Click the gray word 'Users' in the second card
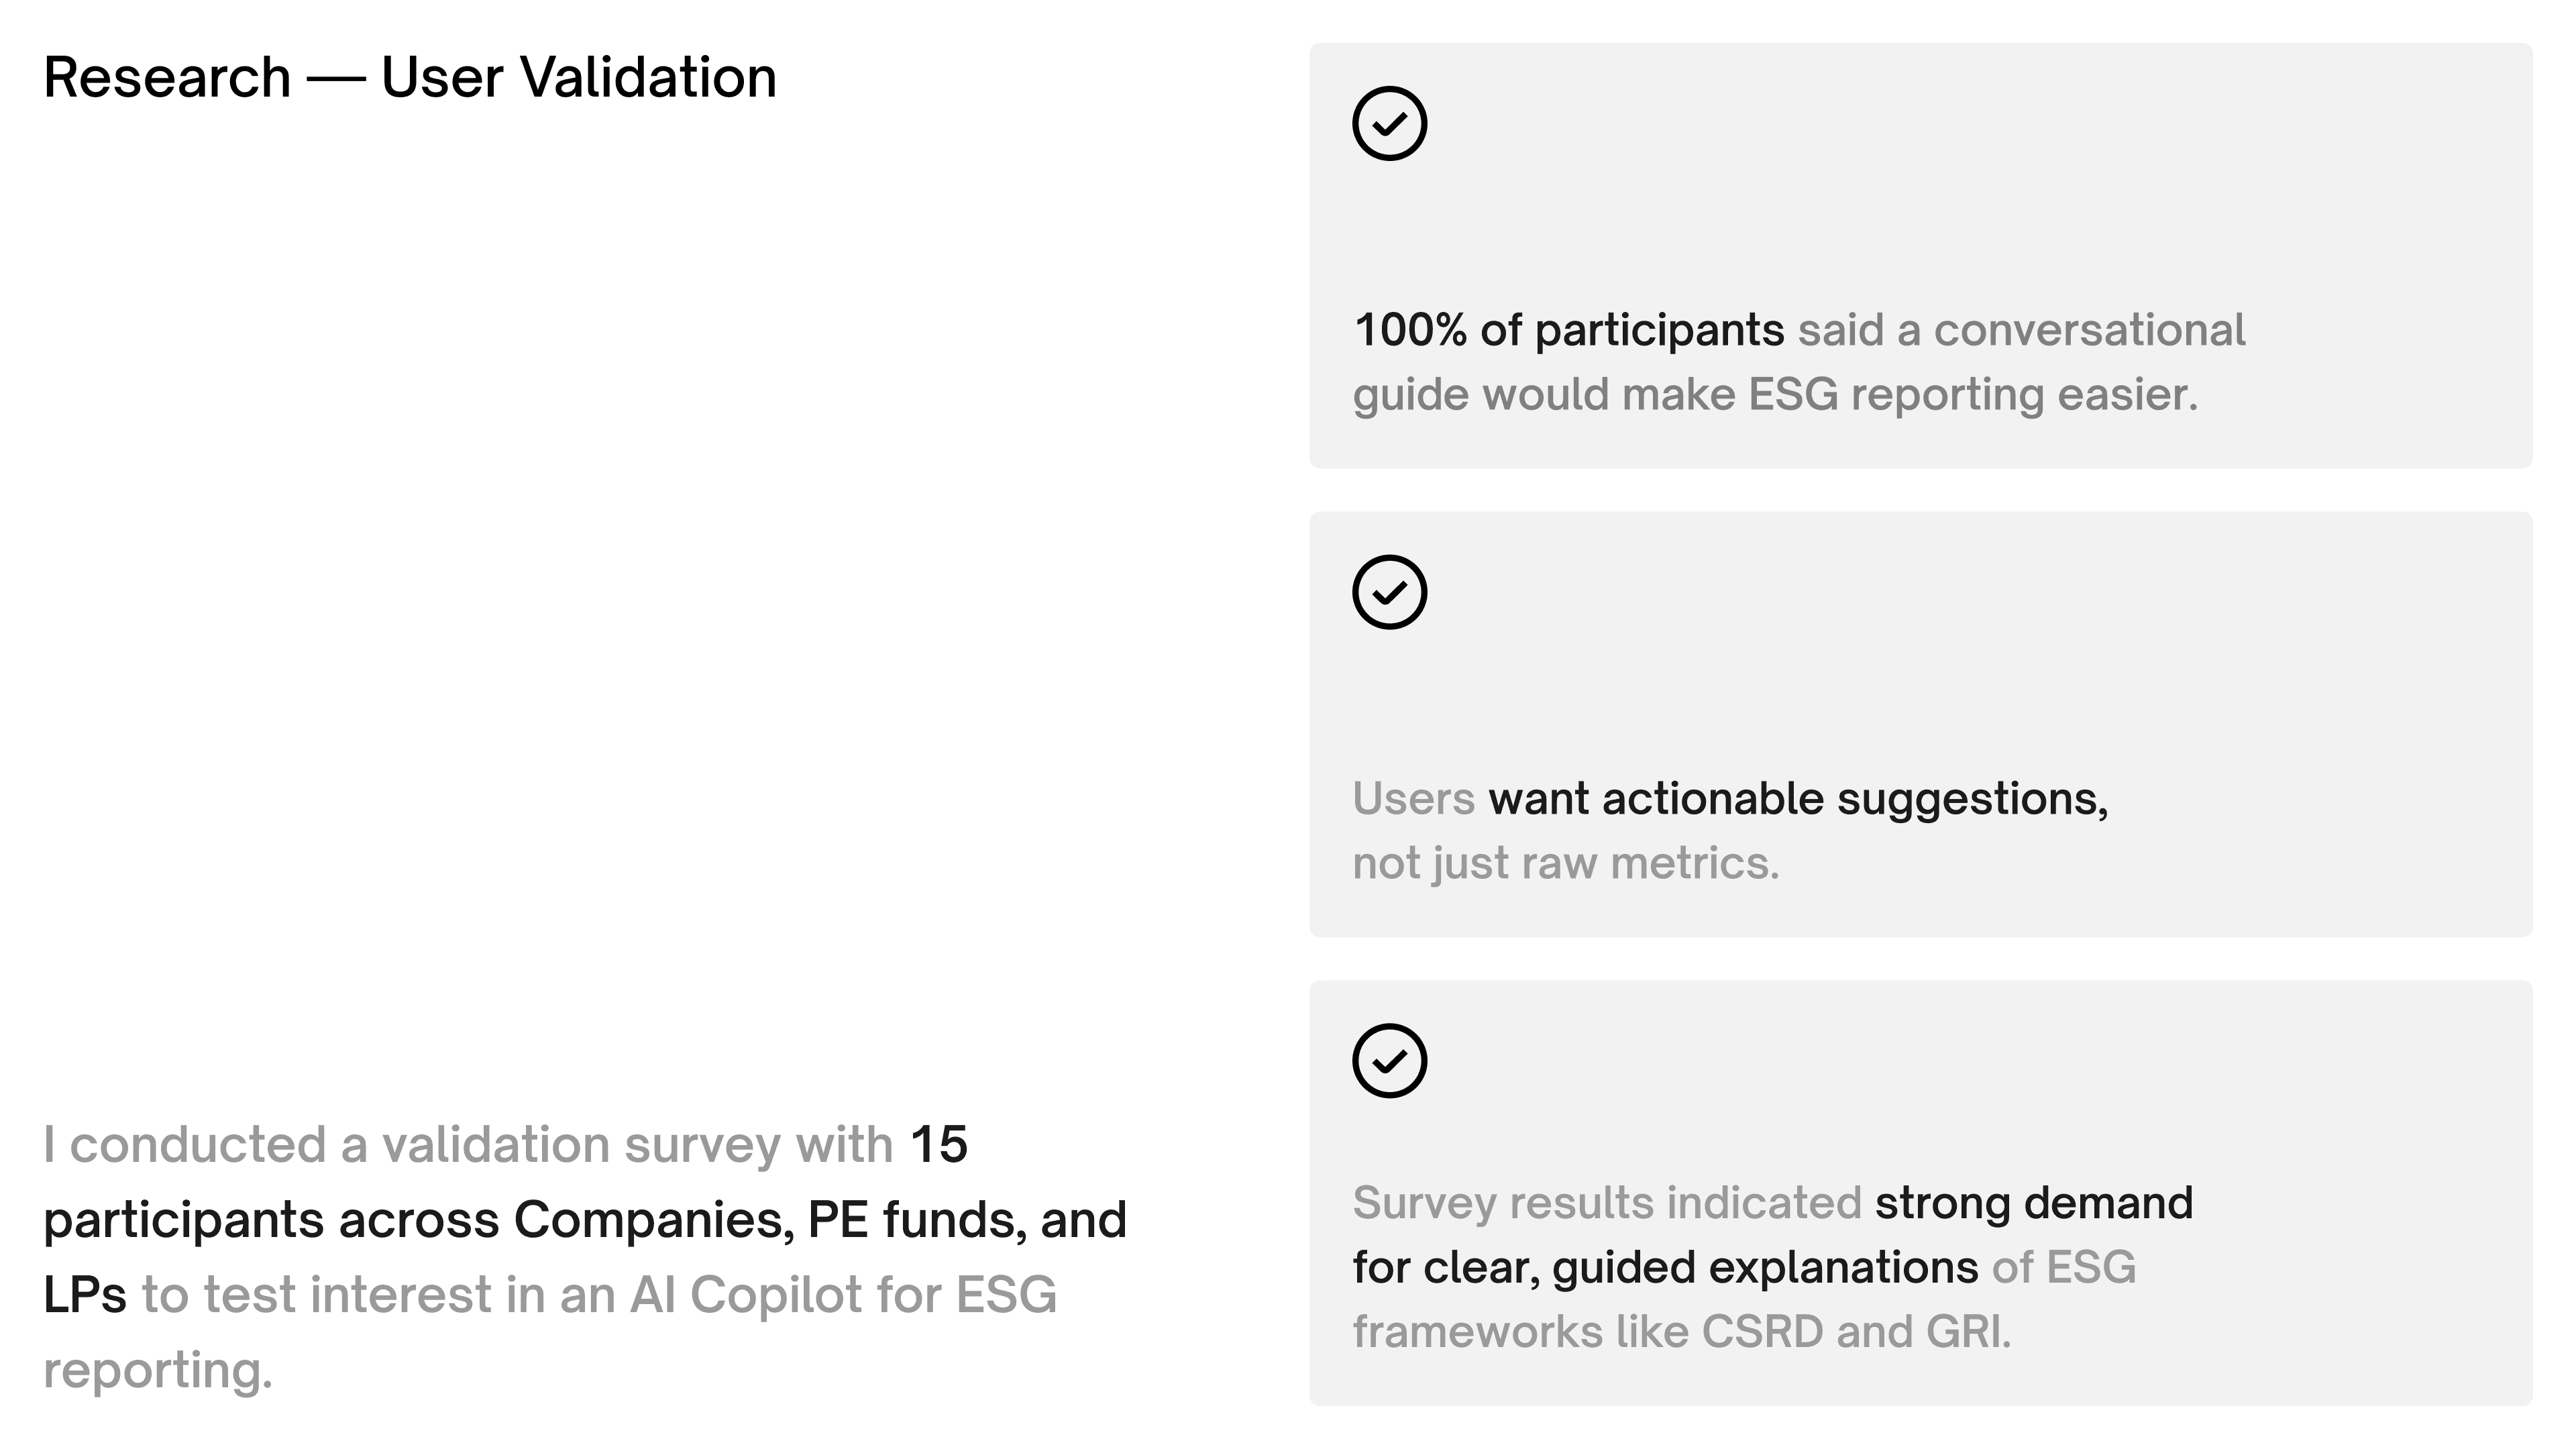Screen dimensions: 2576x1449 [x=1413, y=799]
